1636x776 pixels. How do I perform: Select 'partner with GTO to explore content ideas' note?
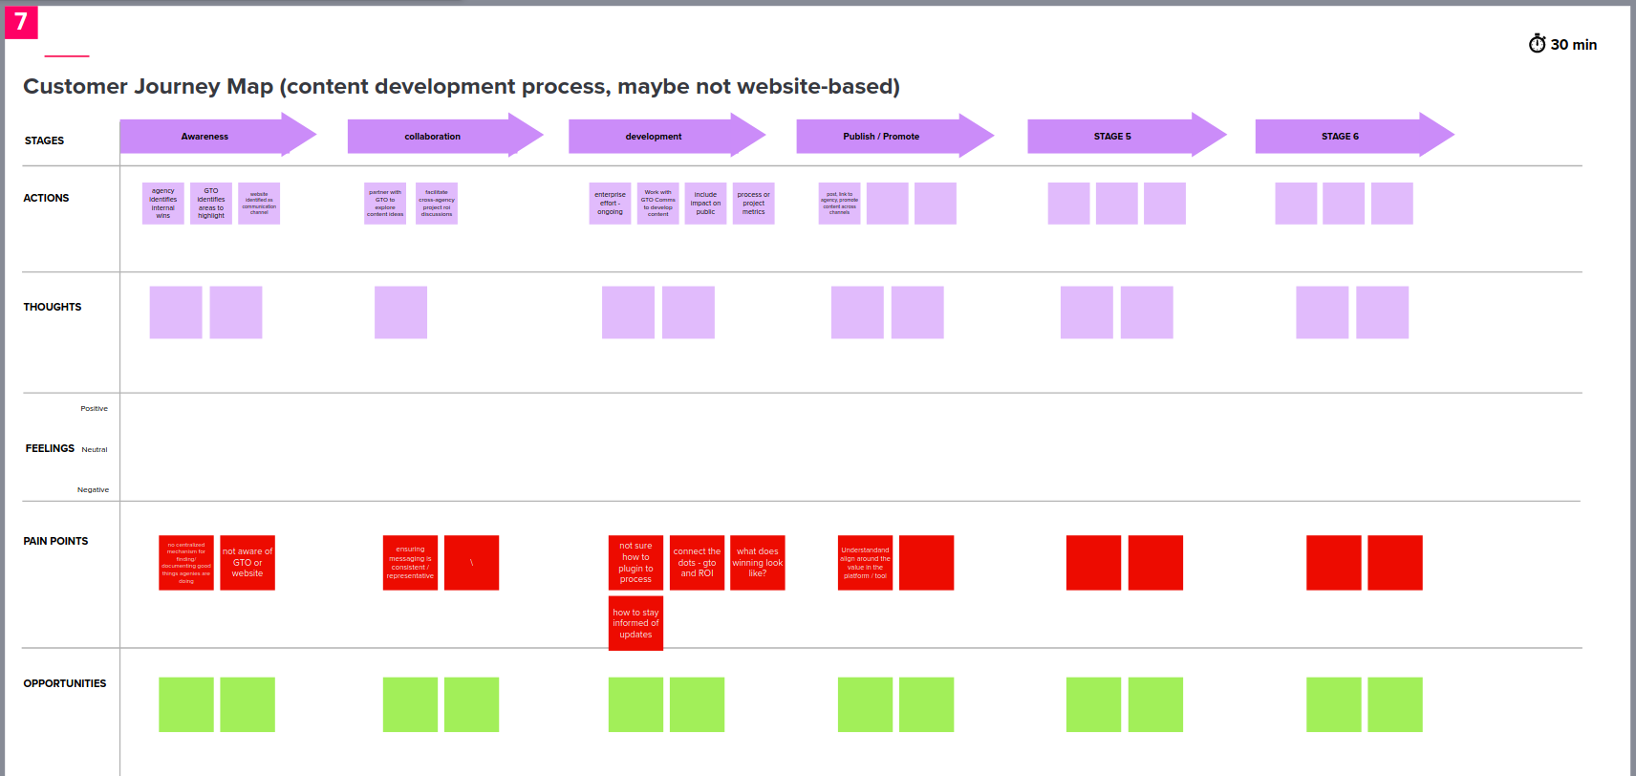tap(385, 204)
